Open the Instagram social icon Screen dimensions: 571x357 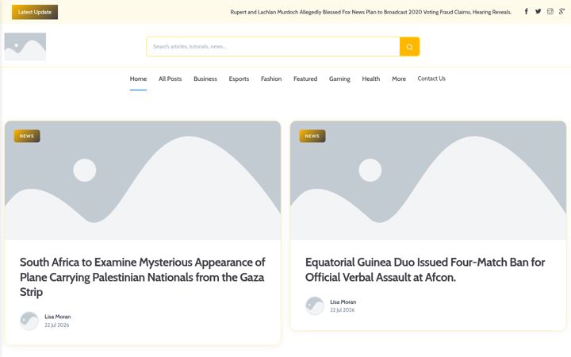click(x=550, y=12)
